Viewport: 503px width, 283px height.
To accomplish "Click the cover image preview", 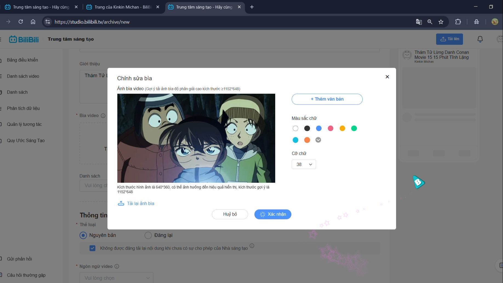I will (x=196, y=138).
